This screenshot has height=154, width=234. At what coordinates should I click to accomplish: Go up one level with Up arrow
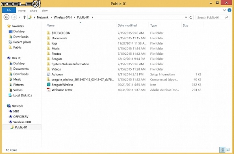pos(24,17)
